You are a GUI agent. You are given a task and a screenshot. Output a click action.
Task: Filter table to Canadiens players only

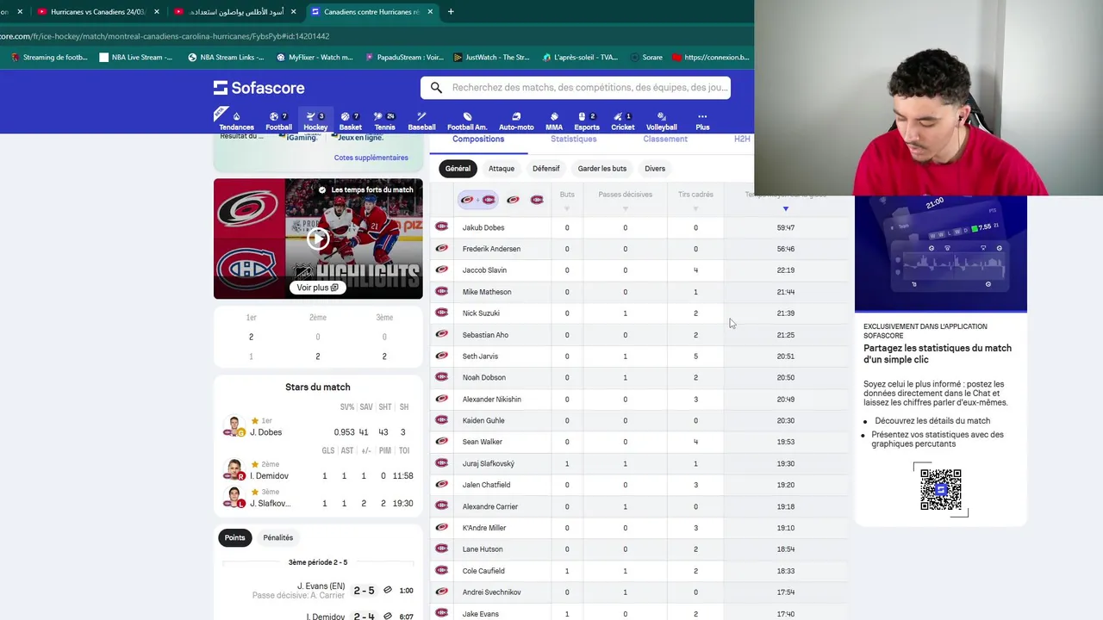click(537, 200)
